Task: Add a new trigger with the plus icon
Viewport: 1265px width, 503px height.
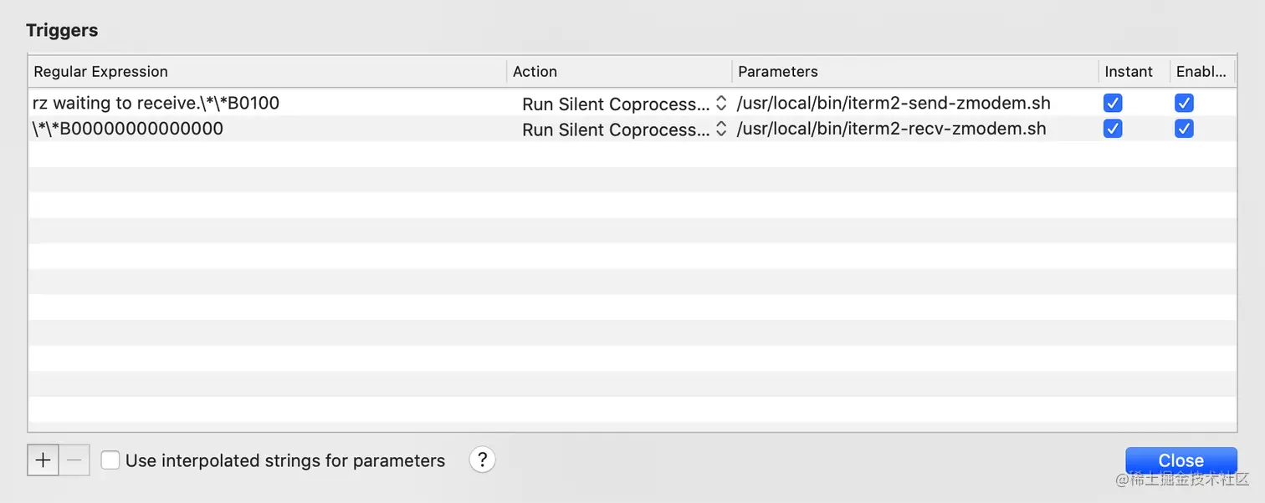Action: 43,460
